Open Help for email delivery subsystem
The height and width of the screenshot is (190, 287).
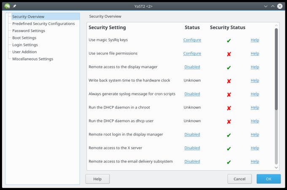[x=255, y=161]
